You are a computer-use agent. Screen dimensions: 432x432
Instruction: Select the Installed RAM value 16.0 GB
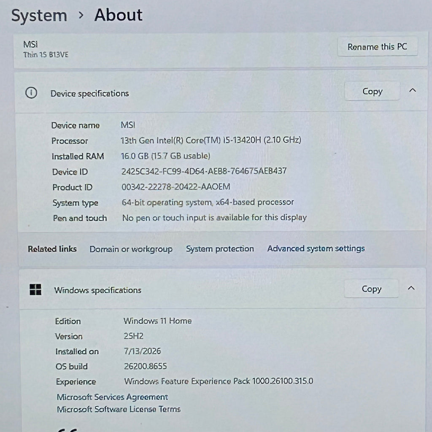[165, 156]
